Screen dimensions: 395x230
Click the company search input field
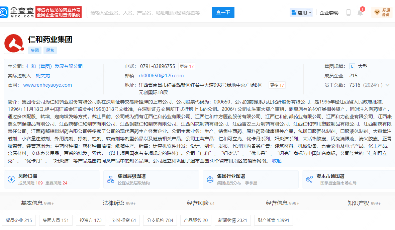(x=149, y=12)
